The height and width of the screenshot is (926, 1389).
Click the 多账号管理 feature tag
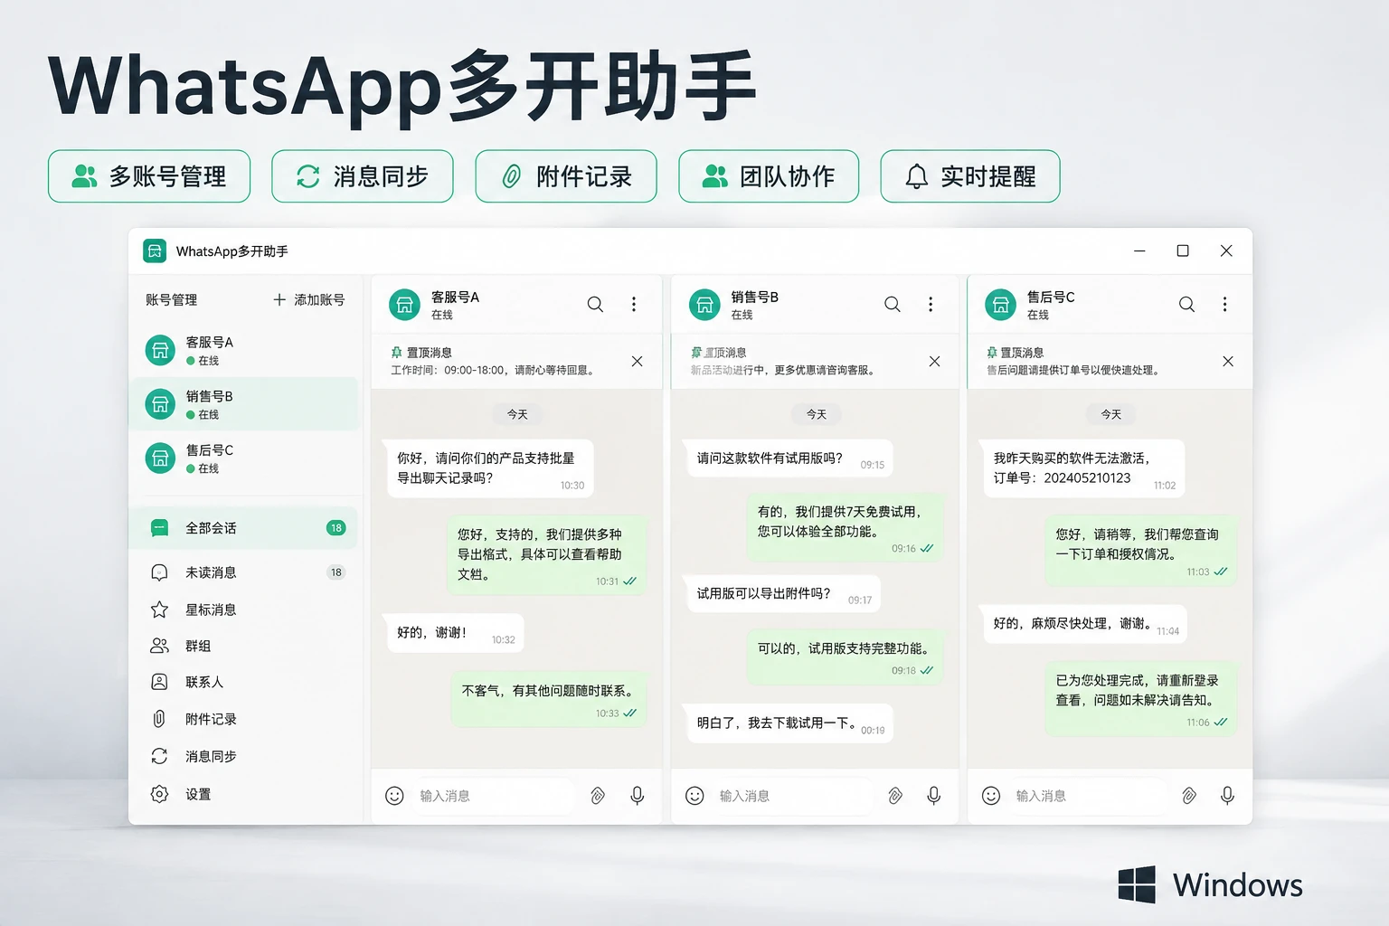(149, 176)
